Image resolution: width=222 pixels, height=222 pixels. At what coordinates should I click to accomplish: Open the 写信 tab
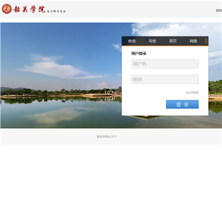(152, 41)
